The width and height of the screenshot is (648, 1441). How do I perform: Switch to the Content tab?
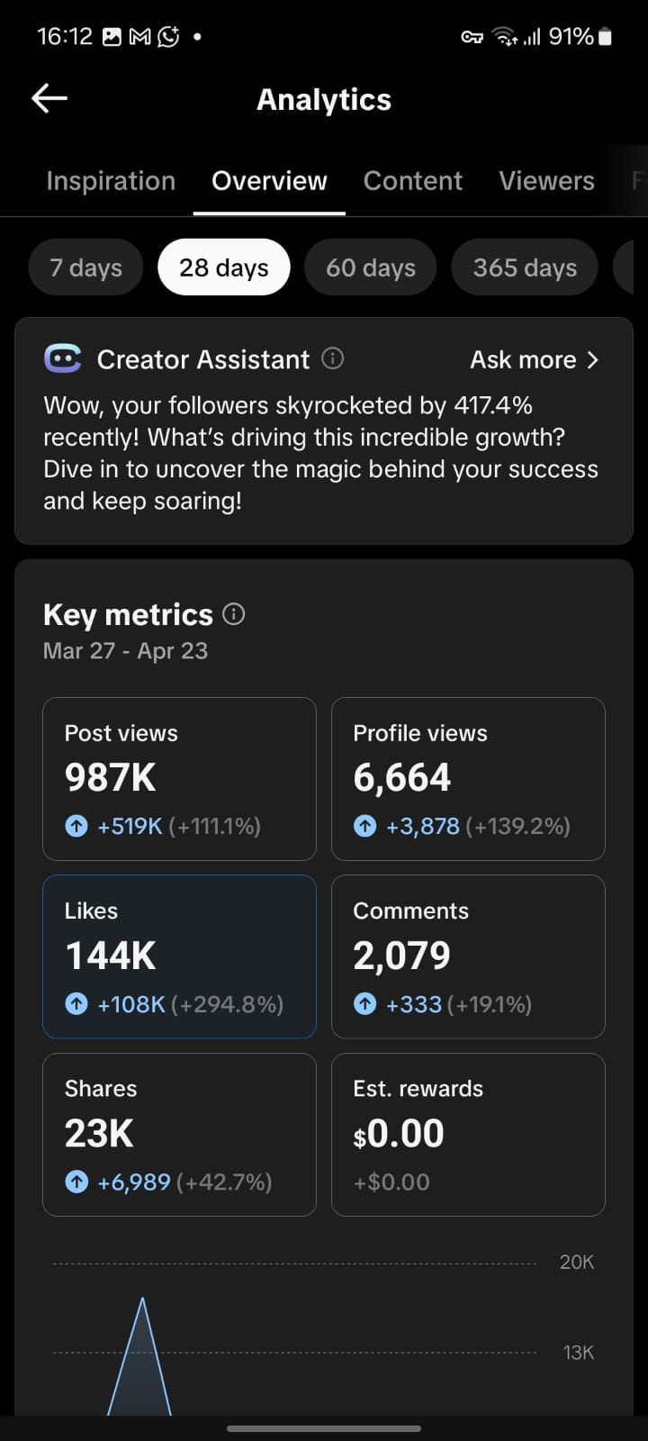(412, 181)
